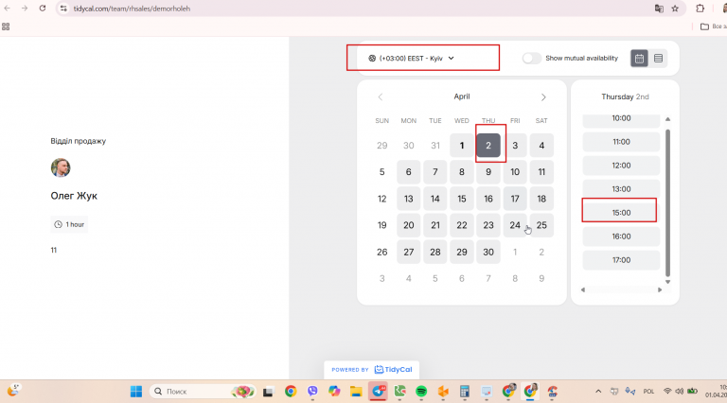Pick April 24 on the calendar
The width and height of the screenshot is (727, 403).
(x=515, y=225)
